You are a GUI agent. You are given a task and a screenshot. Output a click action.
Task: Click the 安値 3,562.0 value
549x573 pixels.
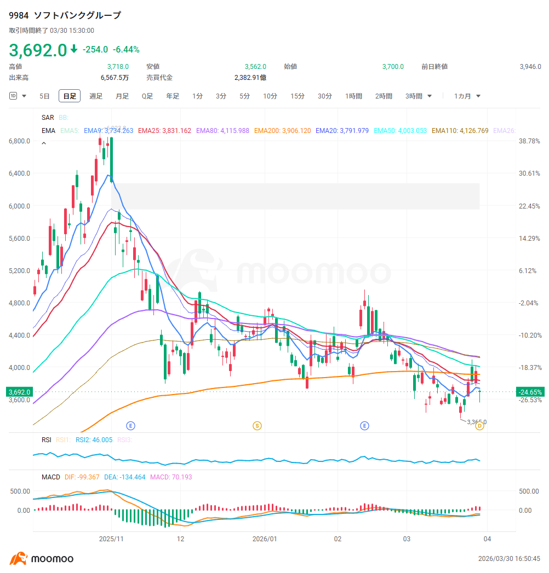click(255, 67)
